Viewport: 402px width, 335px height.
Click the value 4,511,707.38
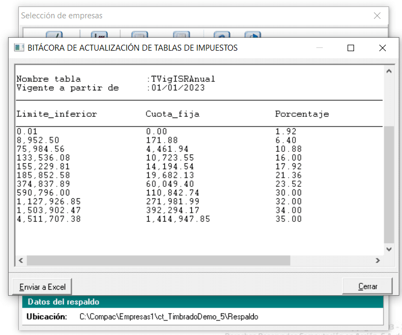(48, 219)
